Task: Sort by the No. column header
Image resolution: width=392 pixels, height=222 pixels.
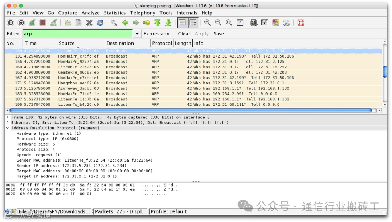Action: 14,43
